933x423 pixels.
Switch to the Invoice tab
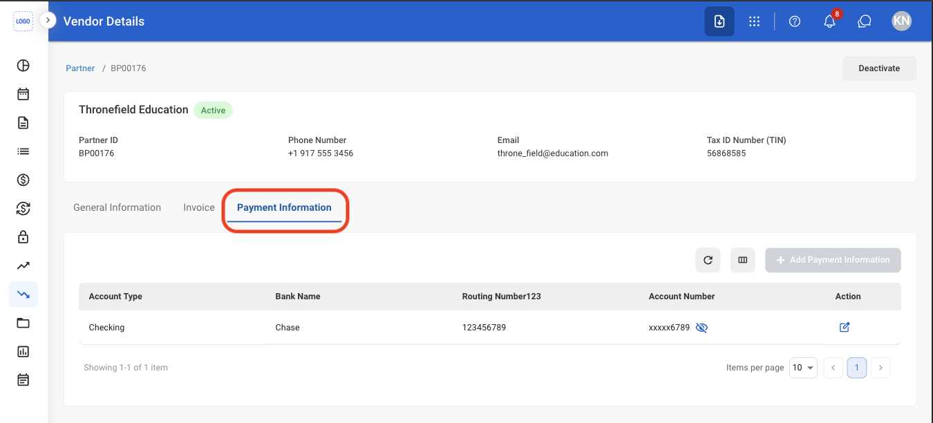click(199, 207)
